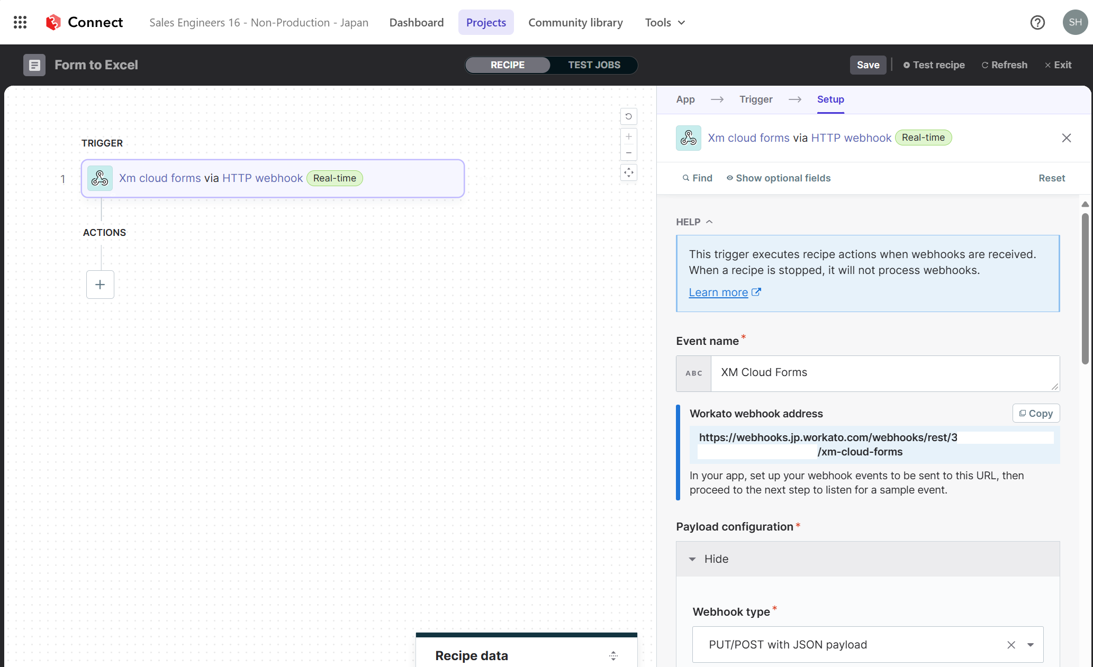
Task: Click the undo/refresh recipe icon
Action: [x=628, y=115]
